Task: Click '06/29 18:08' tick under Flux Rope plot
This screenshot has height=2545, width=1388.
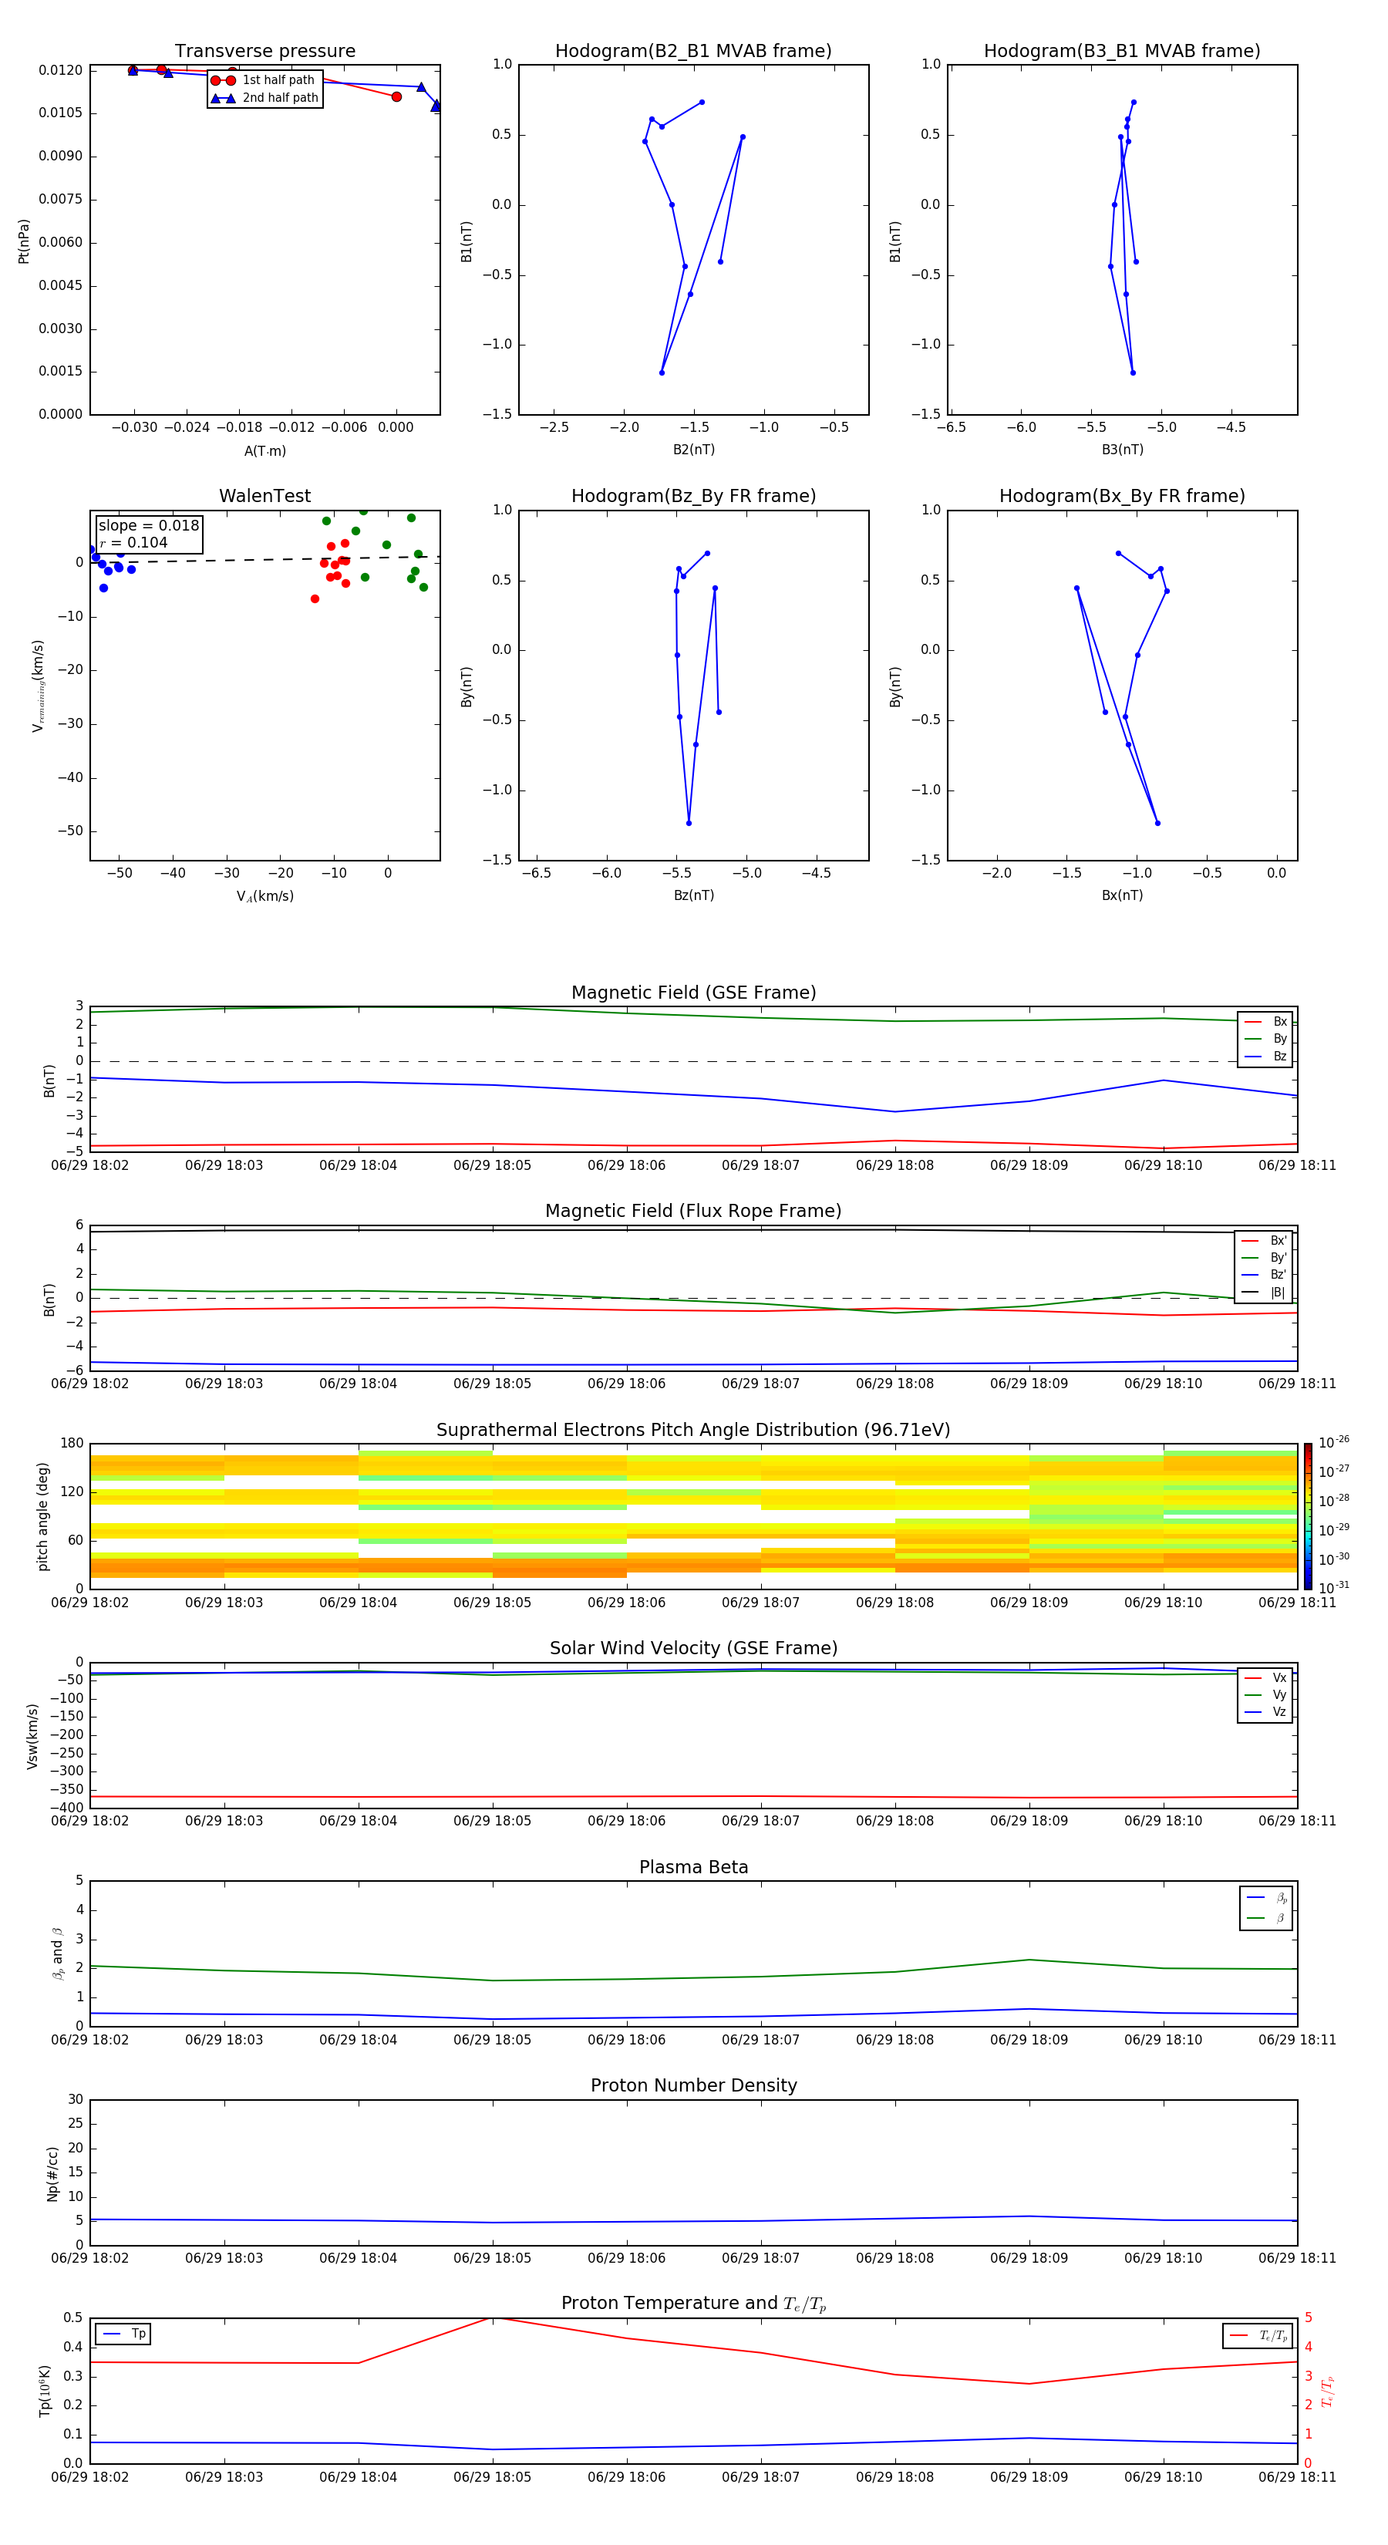Action: [x=895, y=1384]
